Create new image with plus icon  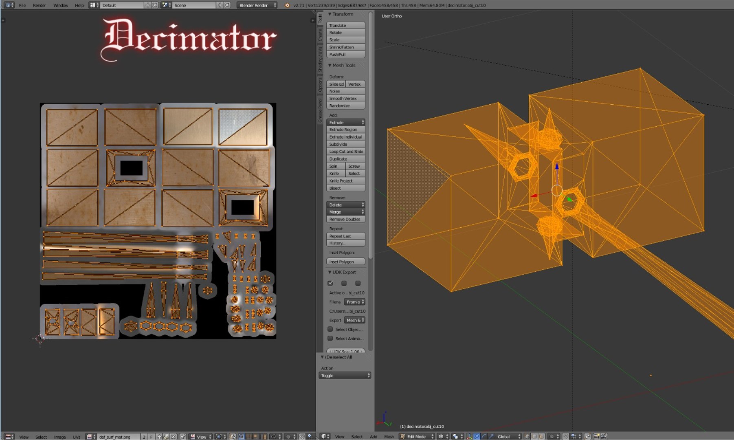click(159, 436)
